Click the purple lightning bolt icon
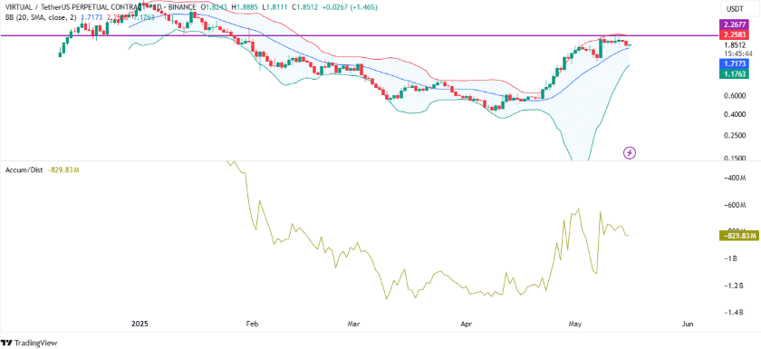The image size is (761, 349). (x=630, y=153)
